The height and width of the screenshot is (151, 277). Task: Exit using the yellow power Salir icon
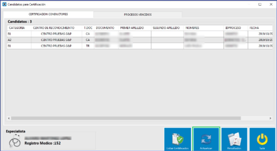262,139
